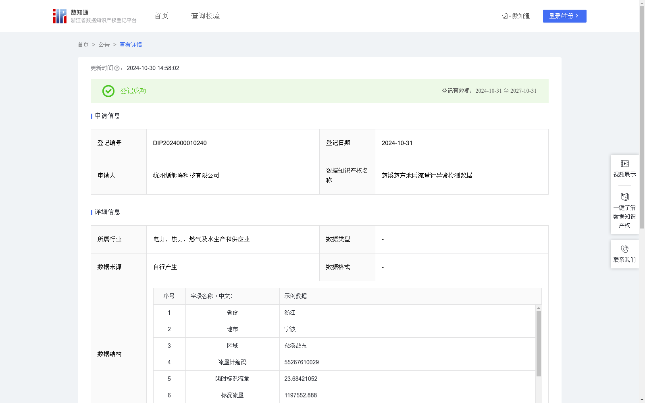Select example value 1197552.888
This screenshot has width=645, height=403.
pos(301,395)
